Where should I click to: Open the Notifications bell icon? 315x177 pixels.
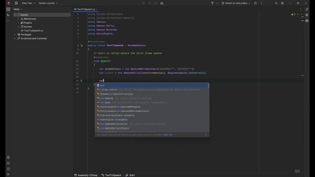click(307, 9)
